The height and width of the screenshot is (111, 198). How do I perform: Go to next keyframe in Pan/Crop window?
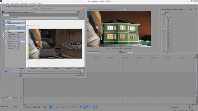coord(28,76)
